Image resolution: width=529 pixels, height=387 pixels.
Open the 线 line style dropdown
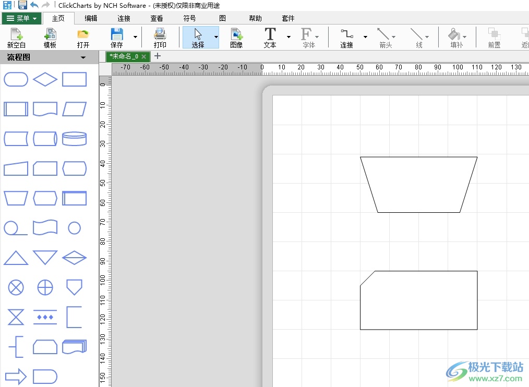click(x=427, y=37)
